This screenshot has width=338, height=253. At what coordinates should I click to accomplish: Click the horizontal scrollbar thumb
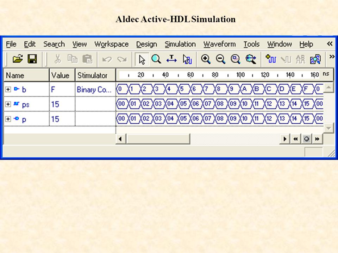[159, 139]
